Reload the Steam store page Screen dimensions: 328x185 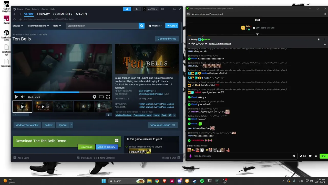click(15, 19)
